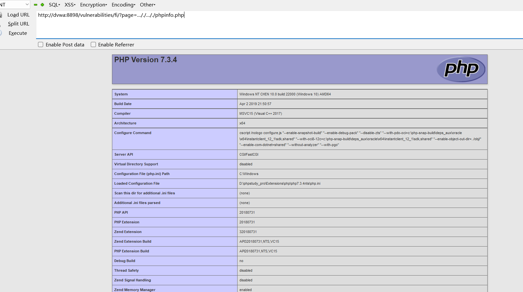Click the Execute button

coord(18,33)
